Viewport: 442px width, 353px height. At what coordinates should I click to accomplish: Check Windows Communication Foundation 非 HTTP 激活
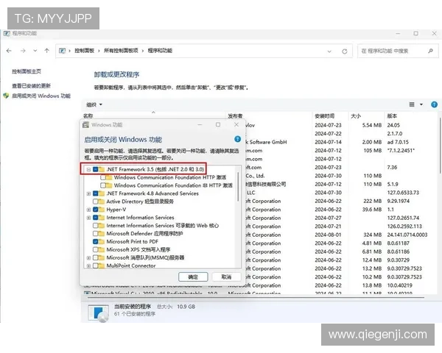pos(103,185)
